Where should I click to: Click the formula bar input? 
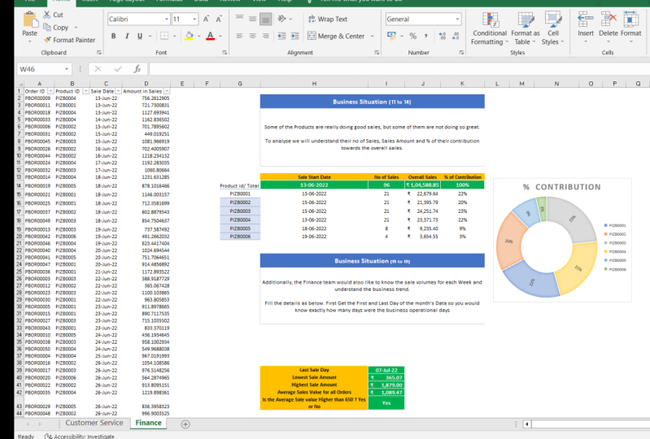click(399, 69)
